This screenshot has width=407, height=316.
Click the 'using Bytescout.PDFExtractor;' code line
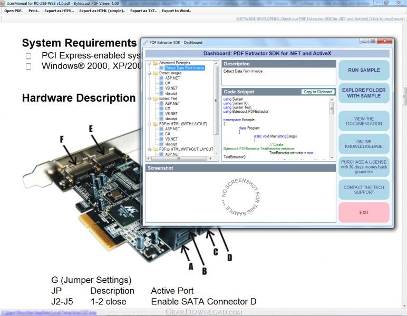tap(246, 112)
